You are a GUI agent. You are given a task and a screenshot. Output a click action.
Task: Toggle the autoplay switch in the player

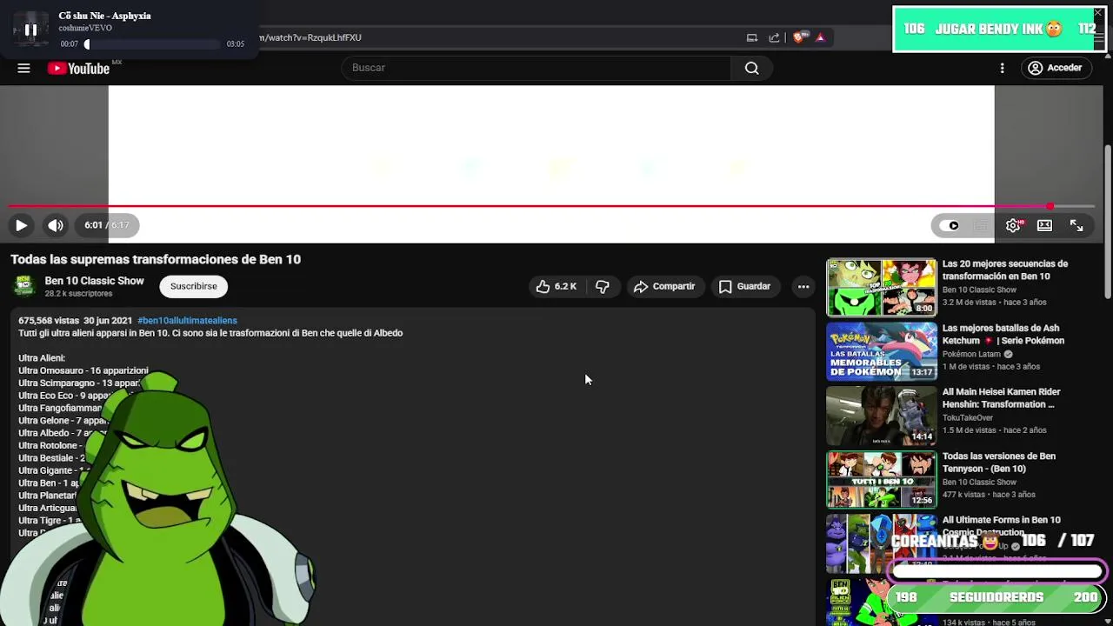coord(949,225)
